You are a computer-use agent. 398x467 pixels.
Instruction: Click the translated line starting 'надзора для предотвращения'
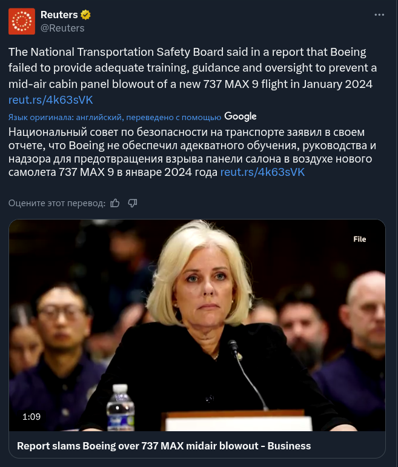coord(190,159)
